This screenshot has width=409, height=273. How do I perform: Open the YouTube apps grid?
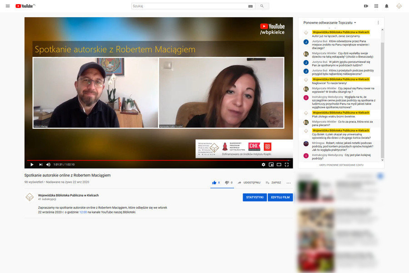(x=376, y=6)
